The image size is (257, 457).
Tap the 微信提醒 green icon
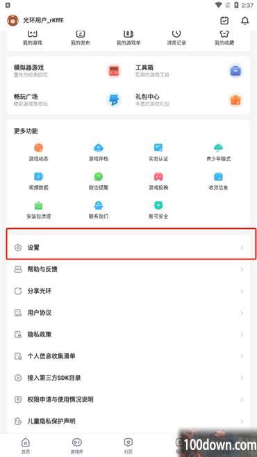coord(99,176)
